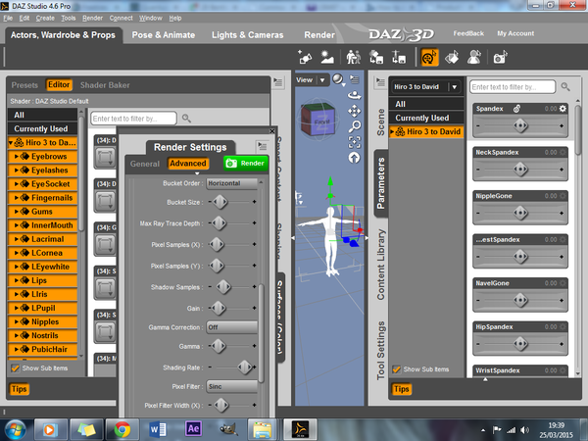Viewport: 588px width, 441px height.
Task: Expand the Eyebrows surface item
Action: [16, 157]
